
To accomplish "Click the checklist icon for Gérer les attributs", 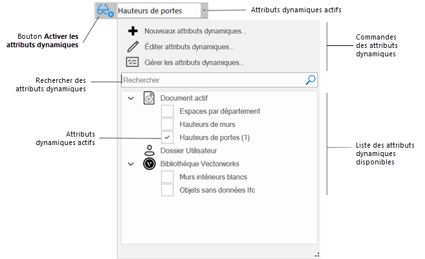I will coord(133,63).
